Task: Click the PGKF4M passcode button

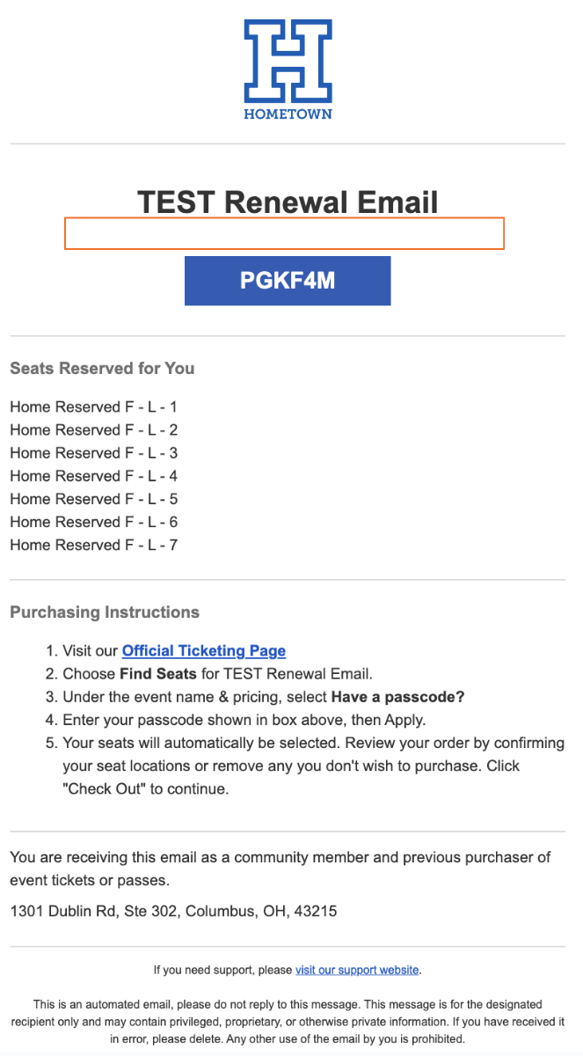Action: point(288,281)
